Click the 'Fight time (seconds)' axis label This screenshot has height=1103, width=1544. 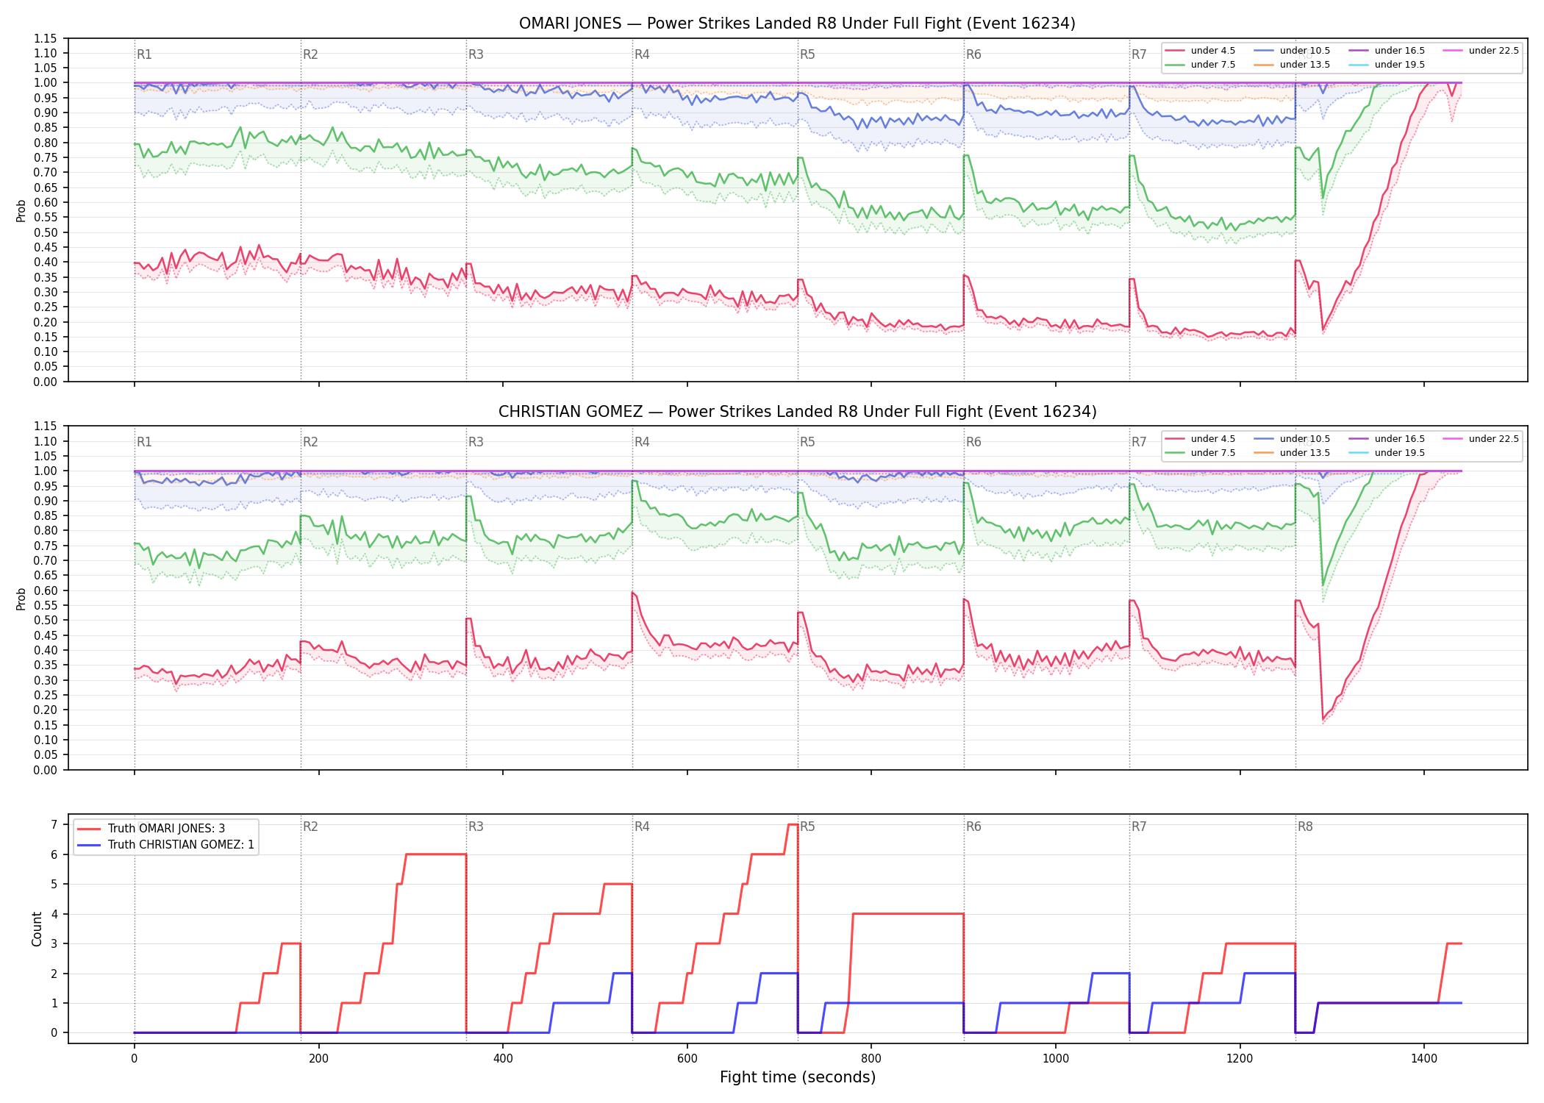(798, 1077)
